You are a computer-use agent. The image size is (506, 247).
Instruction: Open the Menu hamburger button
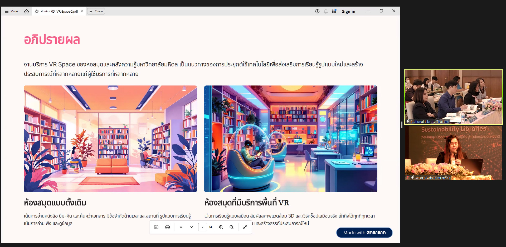click(11, 11)
